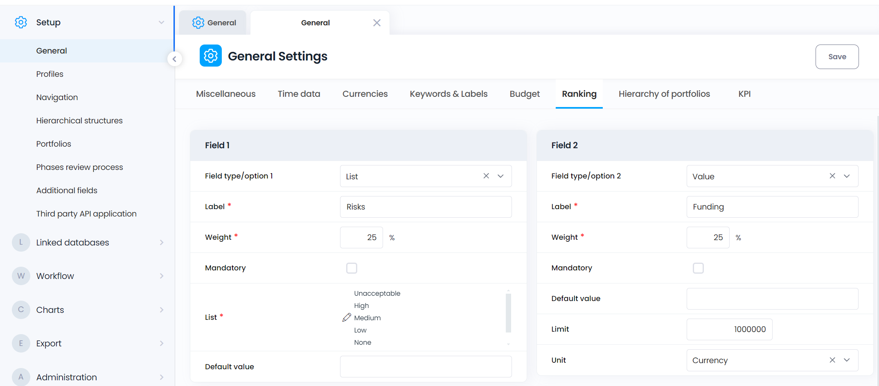Click the Workflow circle icon in sidebar
879x386 pixels.
pos(21,276)
